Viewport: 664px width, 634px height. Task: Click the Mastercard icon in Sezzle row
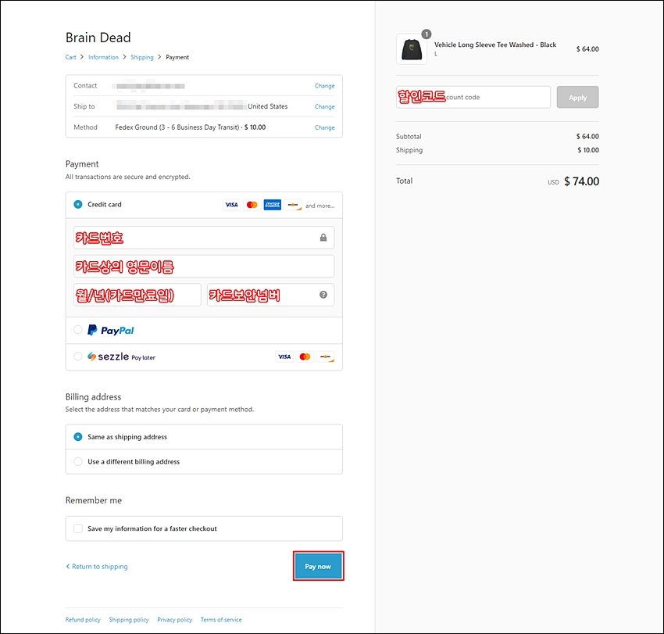point(305,356)
